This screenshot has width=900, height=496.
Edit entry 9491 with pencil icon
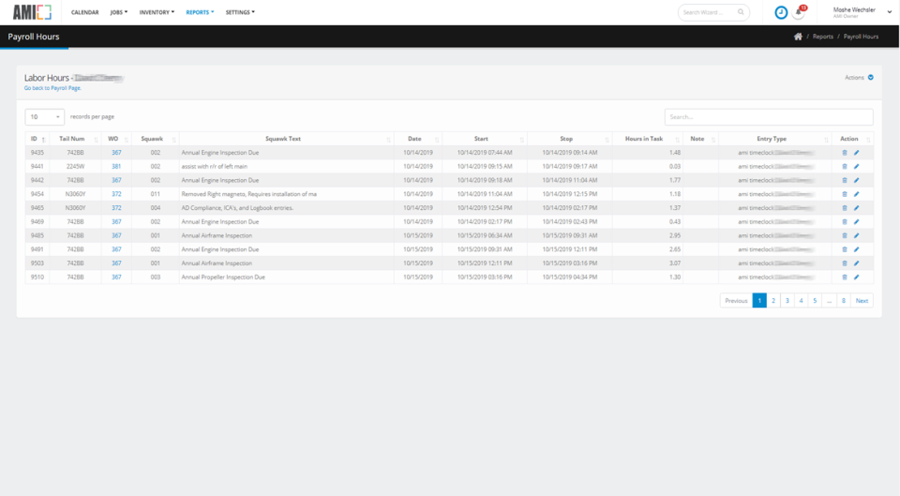click(x=856, y=249)
